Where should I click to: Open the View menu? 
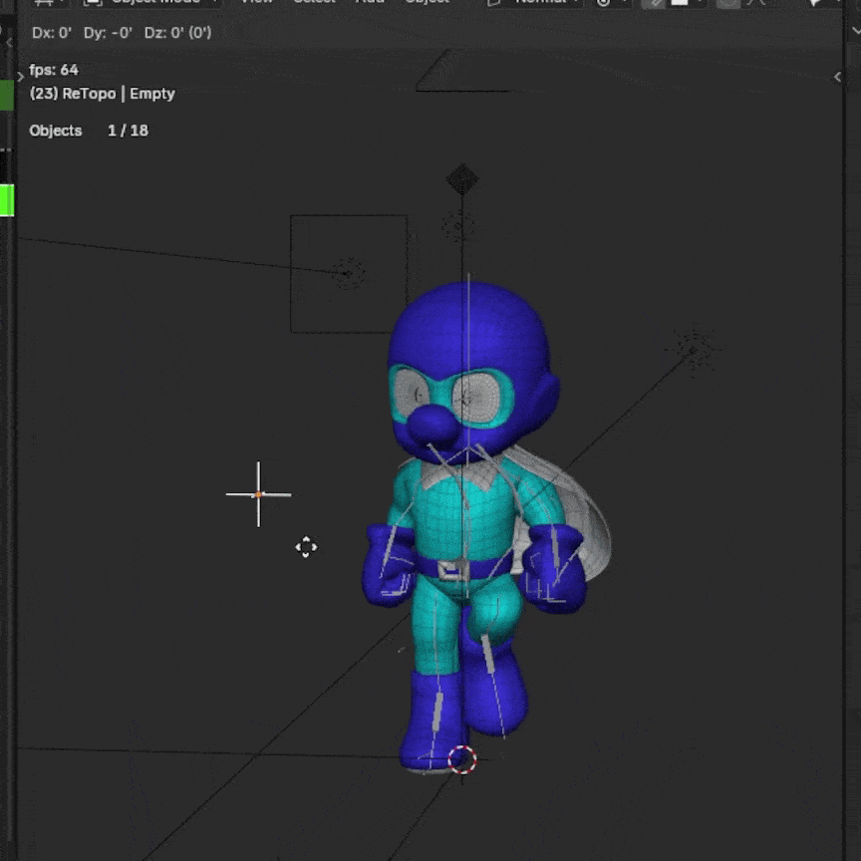point(257,3)
